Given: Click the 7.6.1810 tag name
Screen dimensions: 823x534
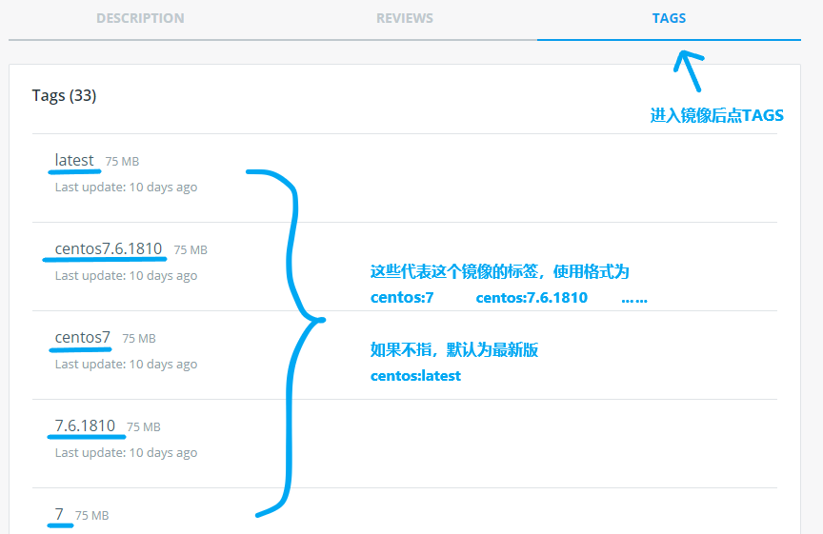Looking at the screenshot, I should [x=85, y=425].
